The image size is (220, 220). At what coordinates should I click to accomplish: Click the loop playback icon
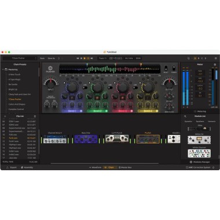point(88,58)
